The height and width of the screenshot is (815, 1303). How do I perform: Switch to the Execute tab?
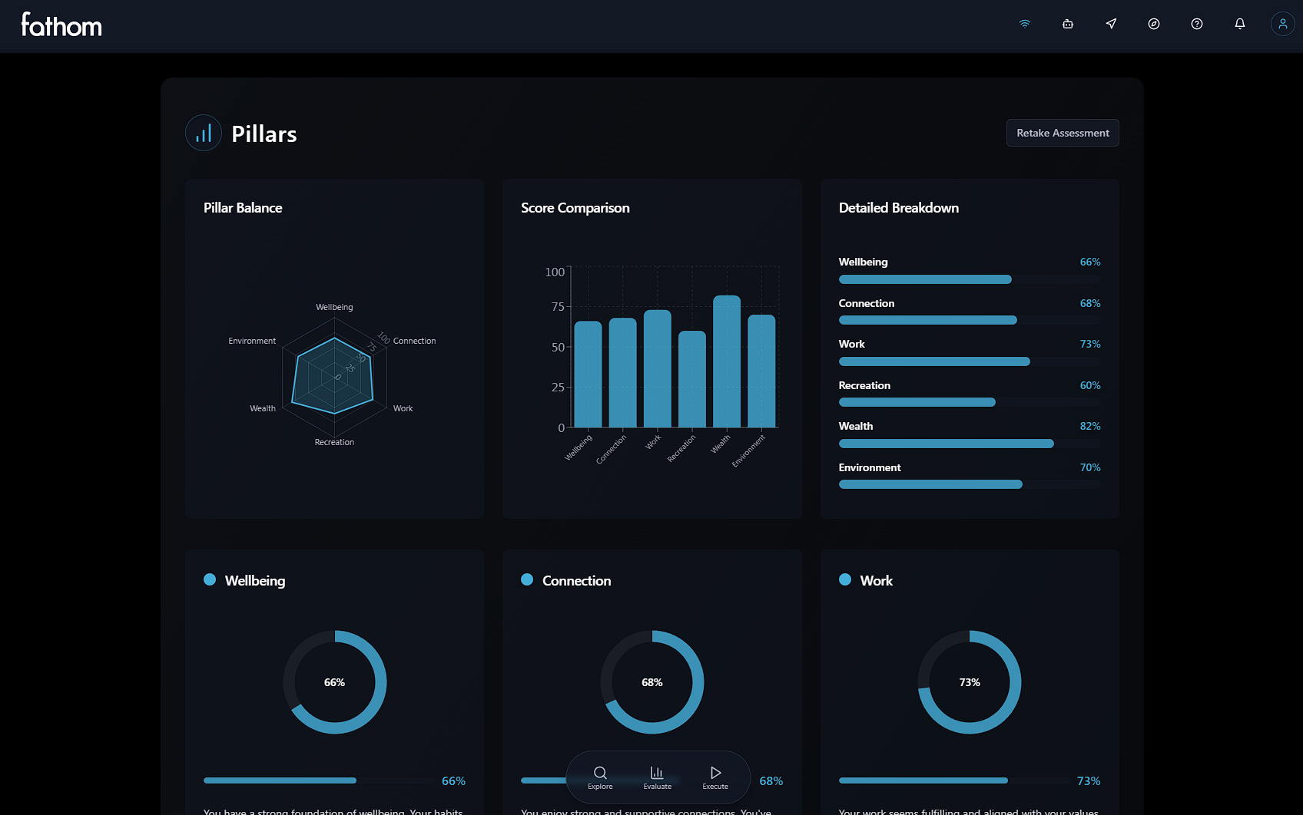coord(715,777)
